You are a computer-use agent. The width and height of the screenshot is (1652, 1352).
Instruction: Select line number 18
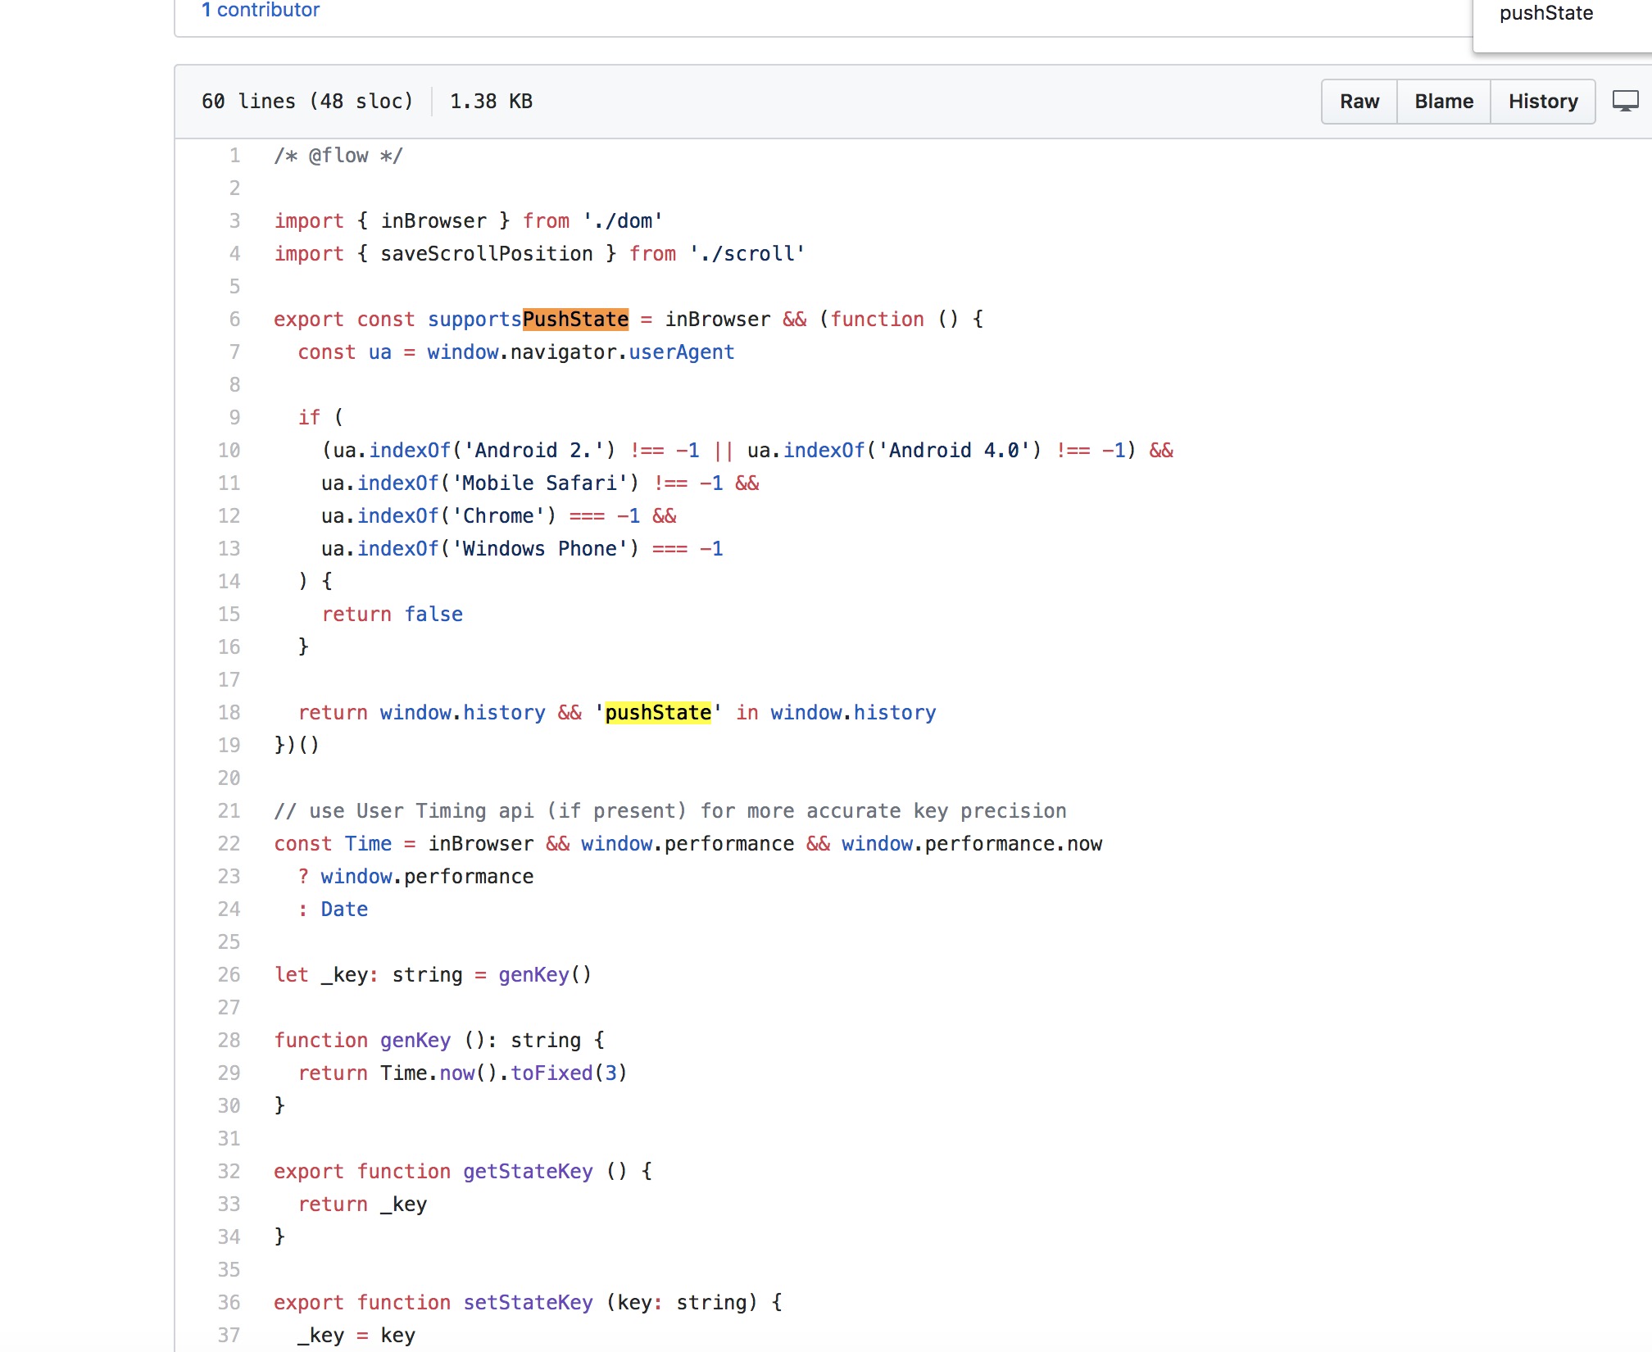[229, 712]
